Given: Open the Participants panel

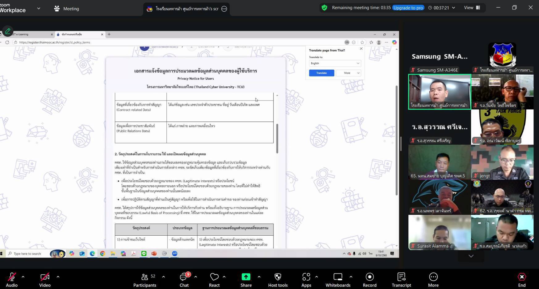Looking at the screenshot, I should pyautogui.click(x=144, y=280).
